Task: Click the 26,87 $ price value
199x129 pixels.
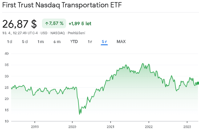Action: tap(19, 24)
